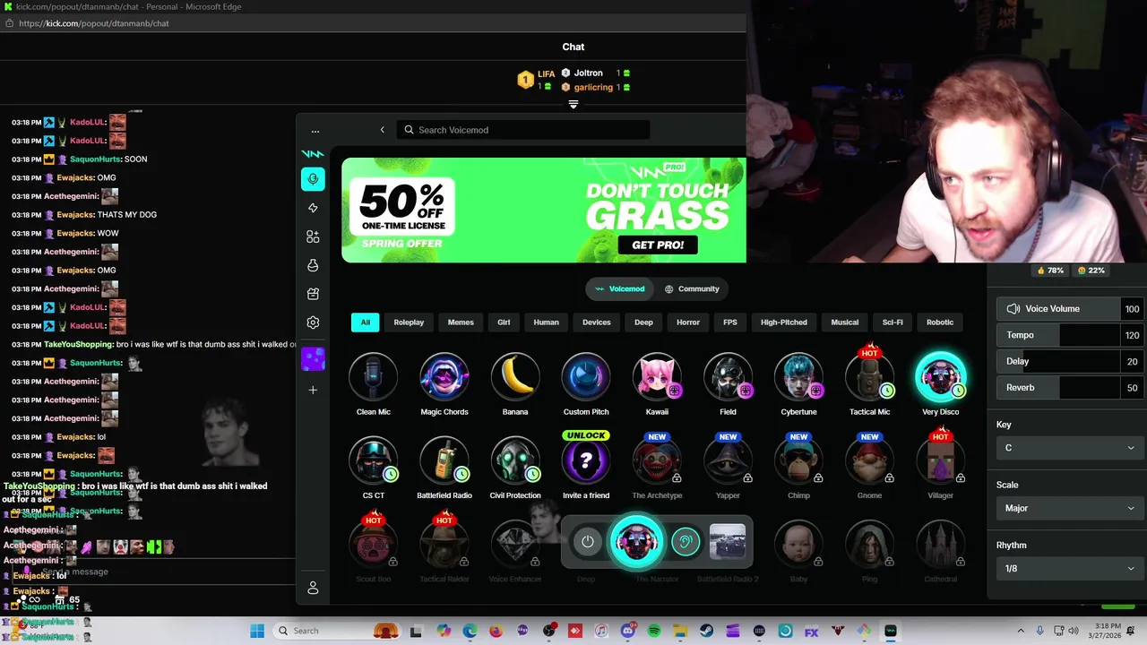The width and height of the screenshot is (1147, 645).
Task: Open the three-dots menu in Voicemod
Action: click(x=315, y=131)
